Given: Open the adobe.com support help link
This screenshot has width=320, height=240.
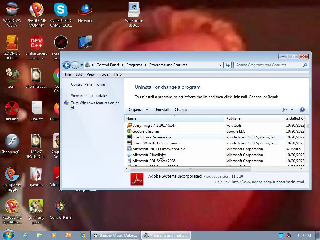Looking at the screenshot, I should (268, 182).
